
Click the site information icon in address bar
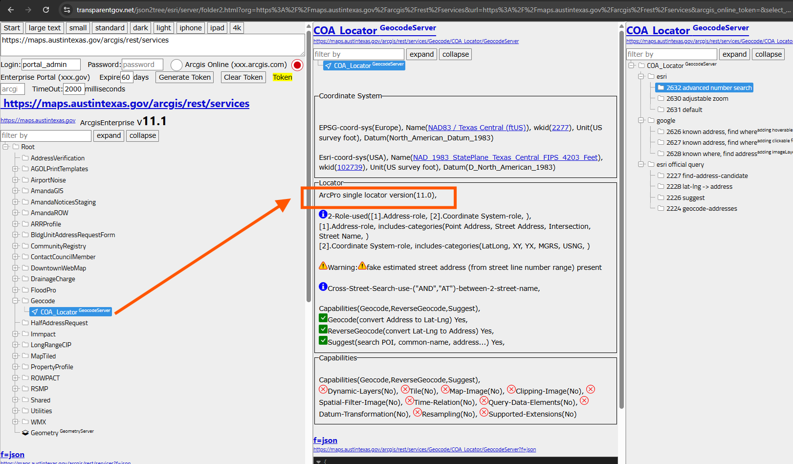(67, 10)
